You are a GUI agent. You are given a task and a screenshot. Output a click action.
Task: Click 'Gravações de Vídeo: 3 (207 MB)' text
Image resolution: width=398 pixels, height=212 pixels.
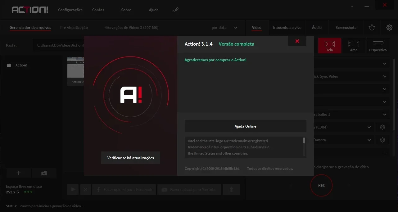pyautogui.click(x=132, y=28)
